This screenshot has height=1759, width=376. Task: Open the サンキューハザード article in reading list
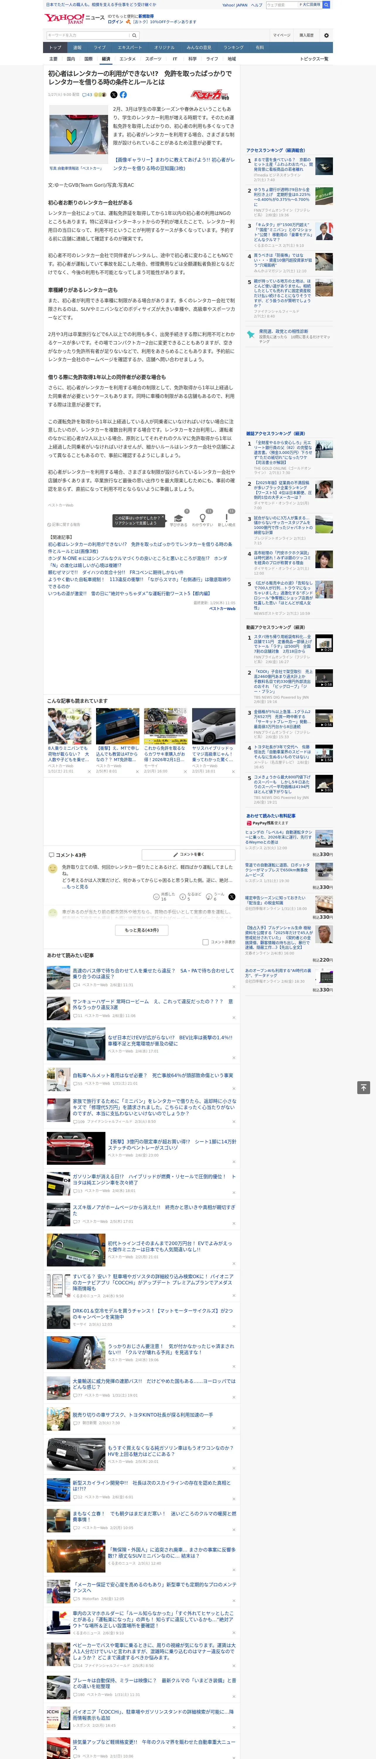click(x=153, y=1004)
